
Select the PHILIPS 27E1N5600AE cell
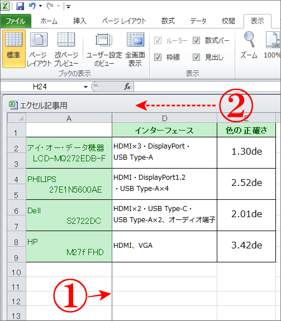point(69,184)
